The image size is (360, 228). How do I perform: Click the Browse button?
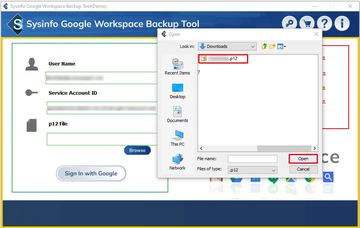tap(137, 150)
